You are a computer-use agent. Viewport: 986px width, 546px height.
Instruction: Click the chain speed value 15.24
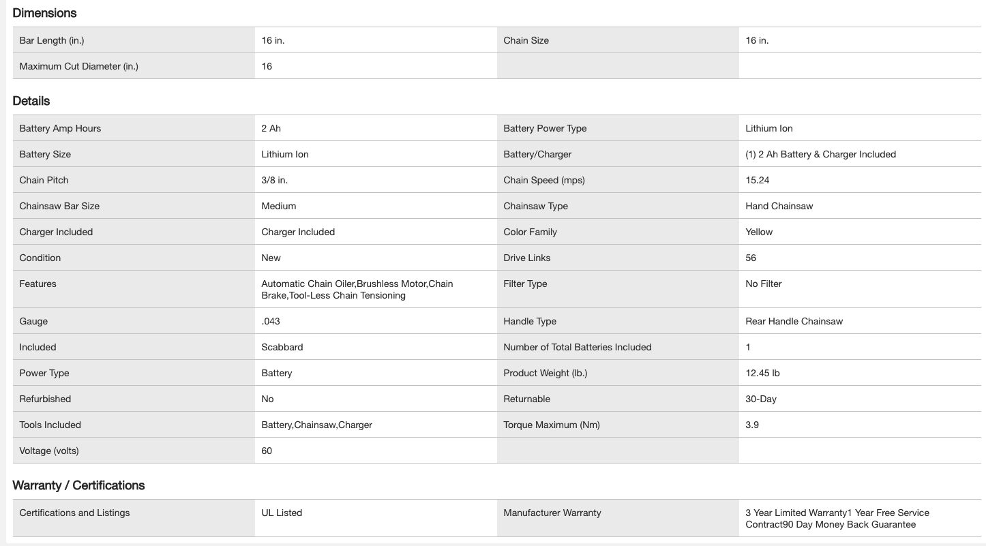click(757, 180)
